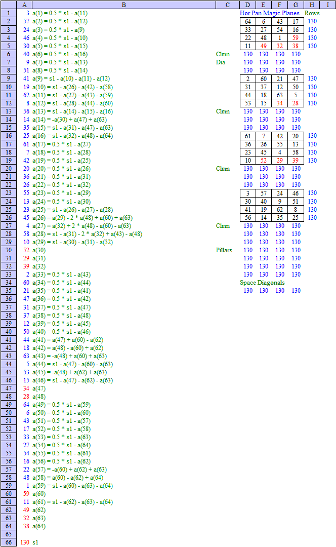Click the a(47) label cell
Screen dimensions: 336x547
tap(39, 388)
